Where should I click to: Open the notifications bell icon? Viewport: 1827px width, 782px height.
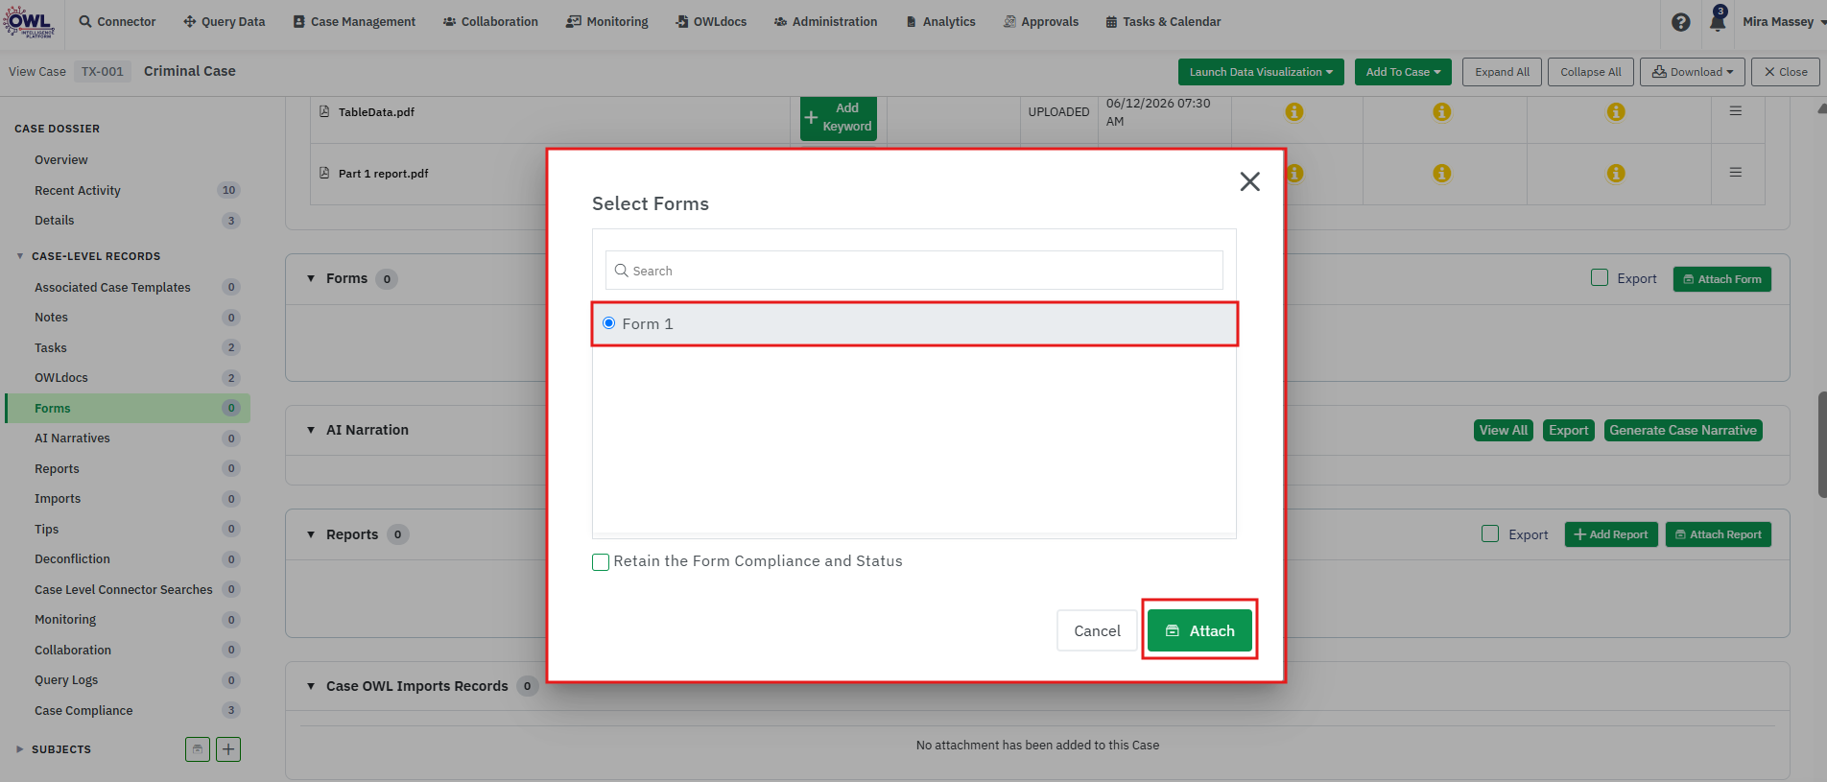click(1718, 21)
